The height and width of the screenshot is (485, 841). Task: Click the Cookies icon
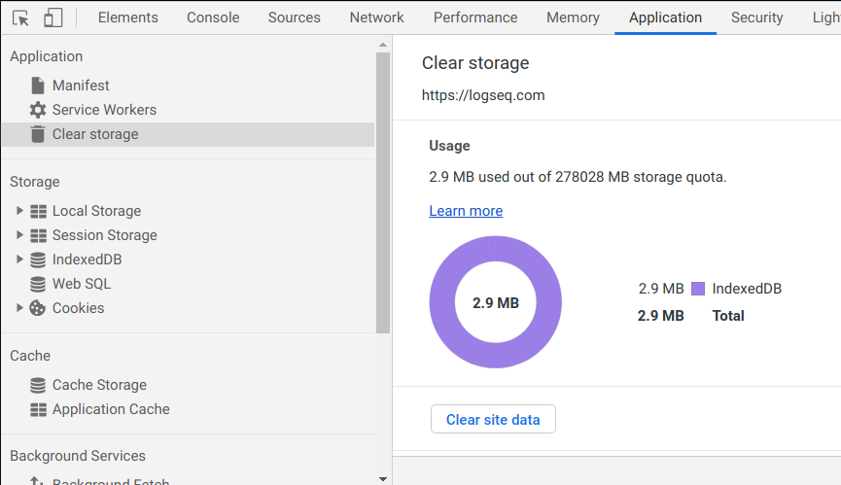[x=38, y=308]
